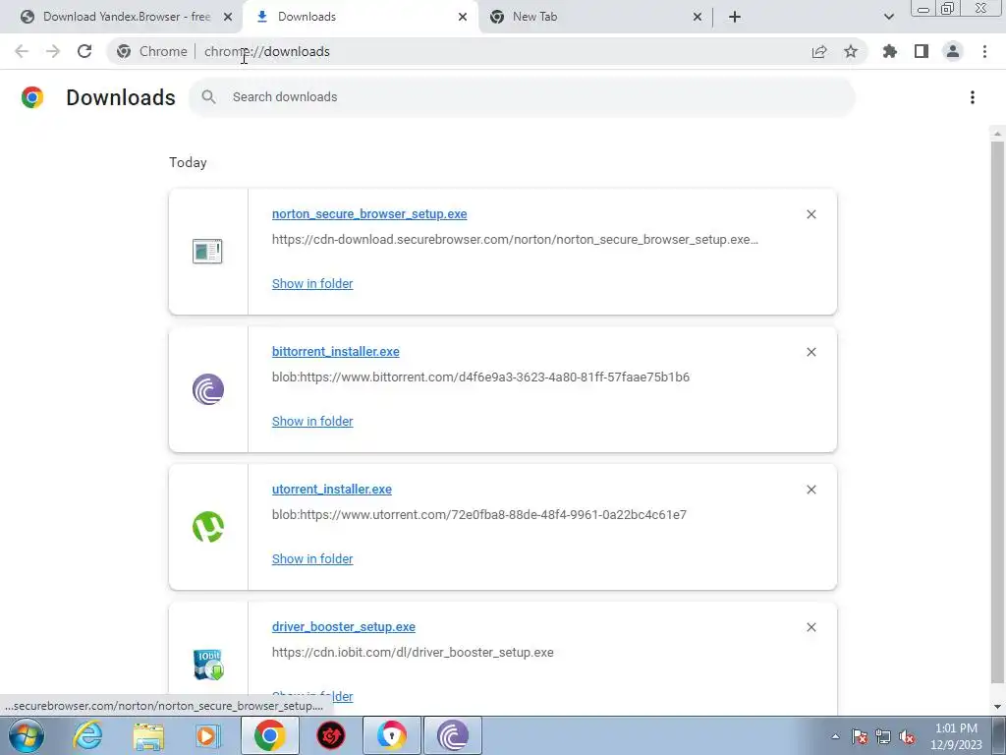Show norton setup file in folder

click(312, 284)
